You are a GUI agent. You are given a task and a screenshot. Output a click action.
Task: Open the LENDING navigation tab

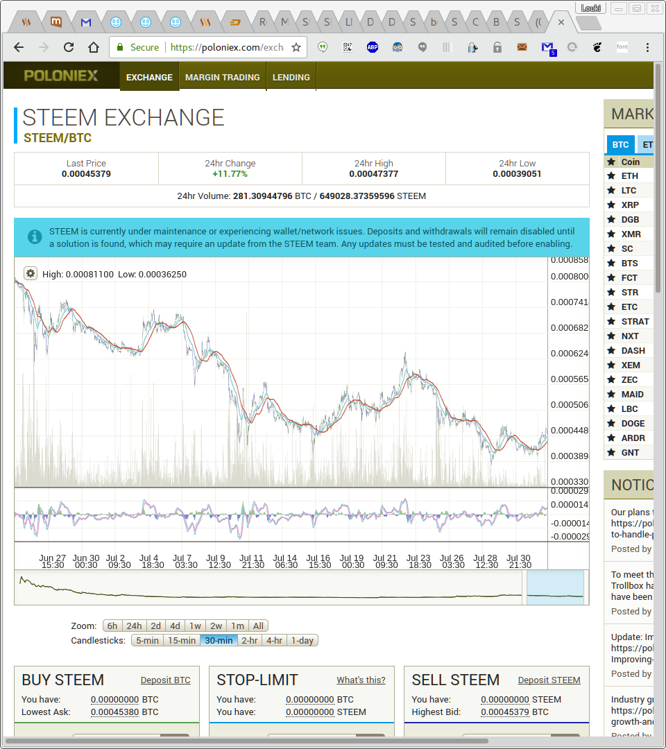point(291,77)
